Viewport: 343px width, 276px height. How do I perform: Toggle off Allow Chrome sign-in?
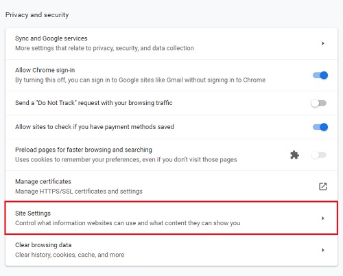[320, 76]
